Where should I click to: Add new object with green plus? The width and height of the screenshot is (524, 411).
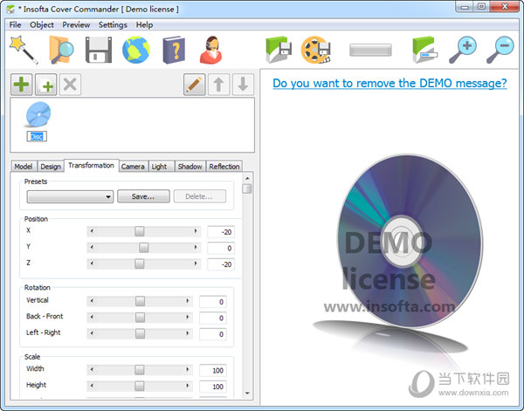pos(21,85)
